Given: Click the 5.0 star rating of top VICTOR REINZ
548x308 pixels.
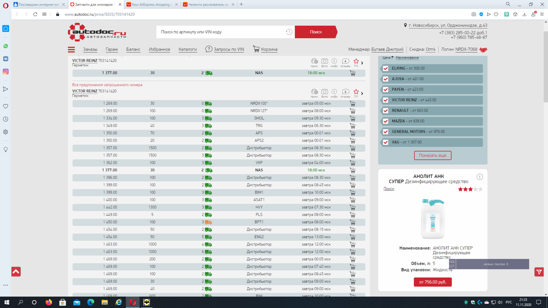Looking at the screenshot, I should (x=356, y=63).
